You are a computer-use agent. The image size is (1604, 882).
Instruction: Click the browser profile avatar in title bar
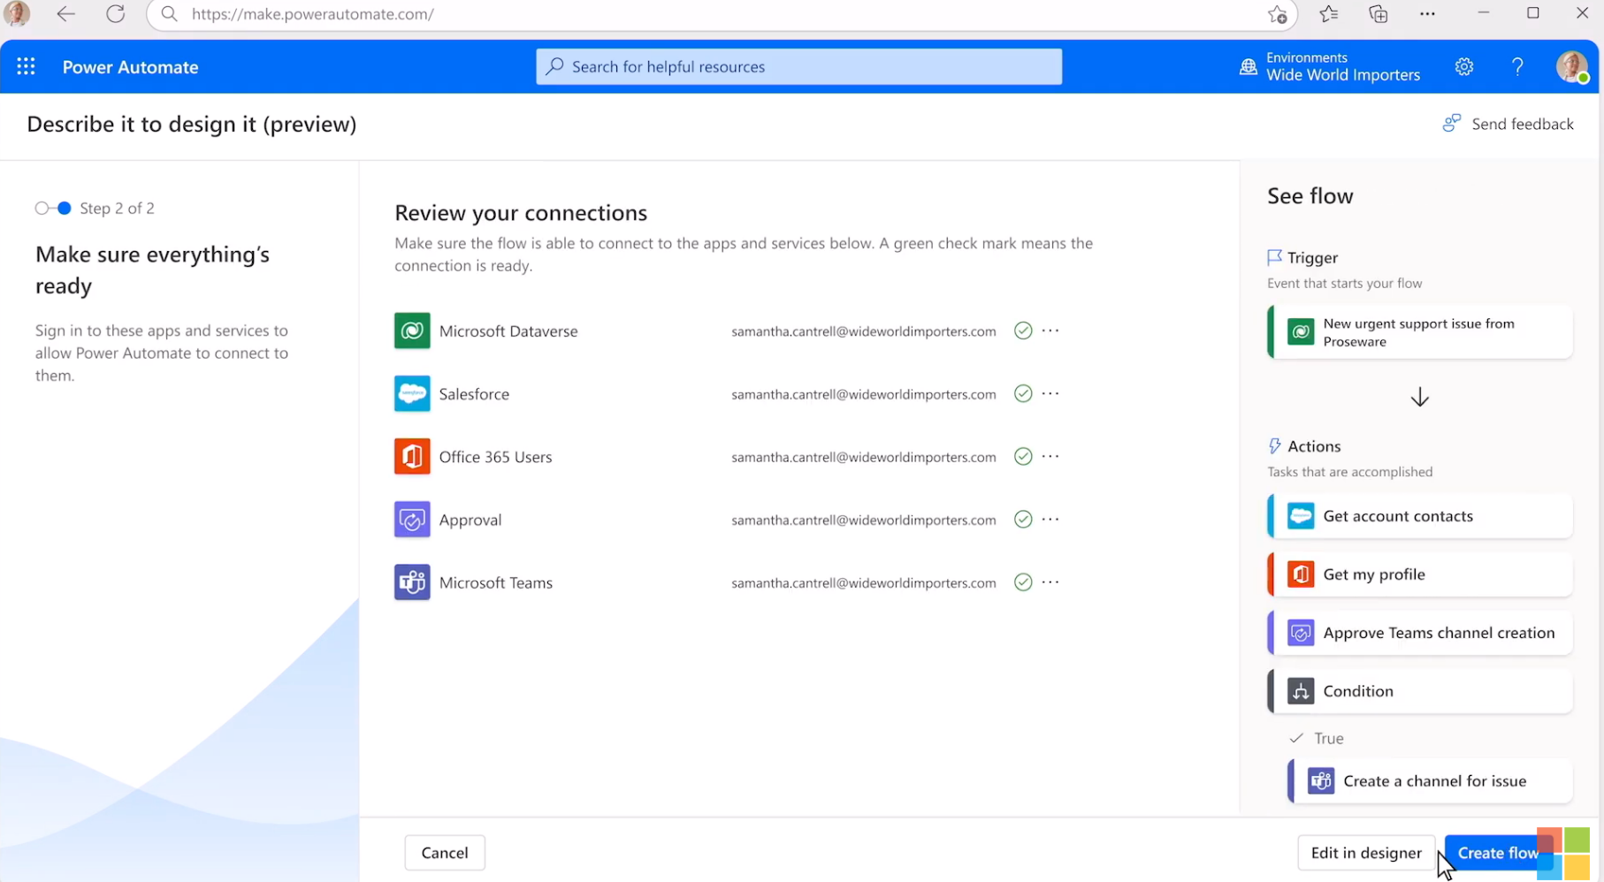(x=17, y=14)
